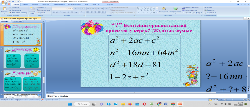Create a new slide with Создать слайд
Image resolution: width=250 pixels, height=107 pixels.
[32, 10]
